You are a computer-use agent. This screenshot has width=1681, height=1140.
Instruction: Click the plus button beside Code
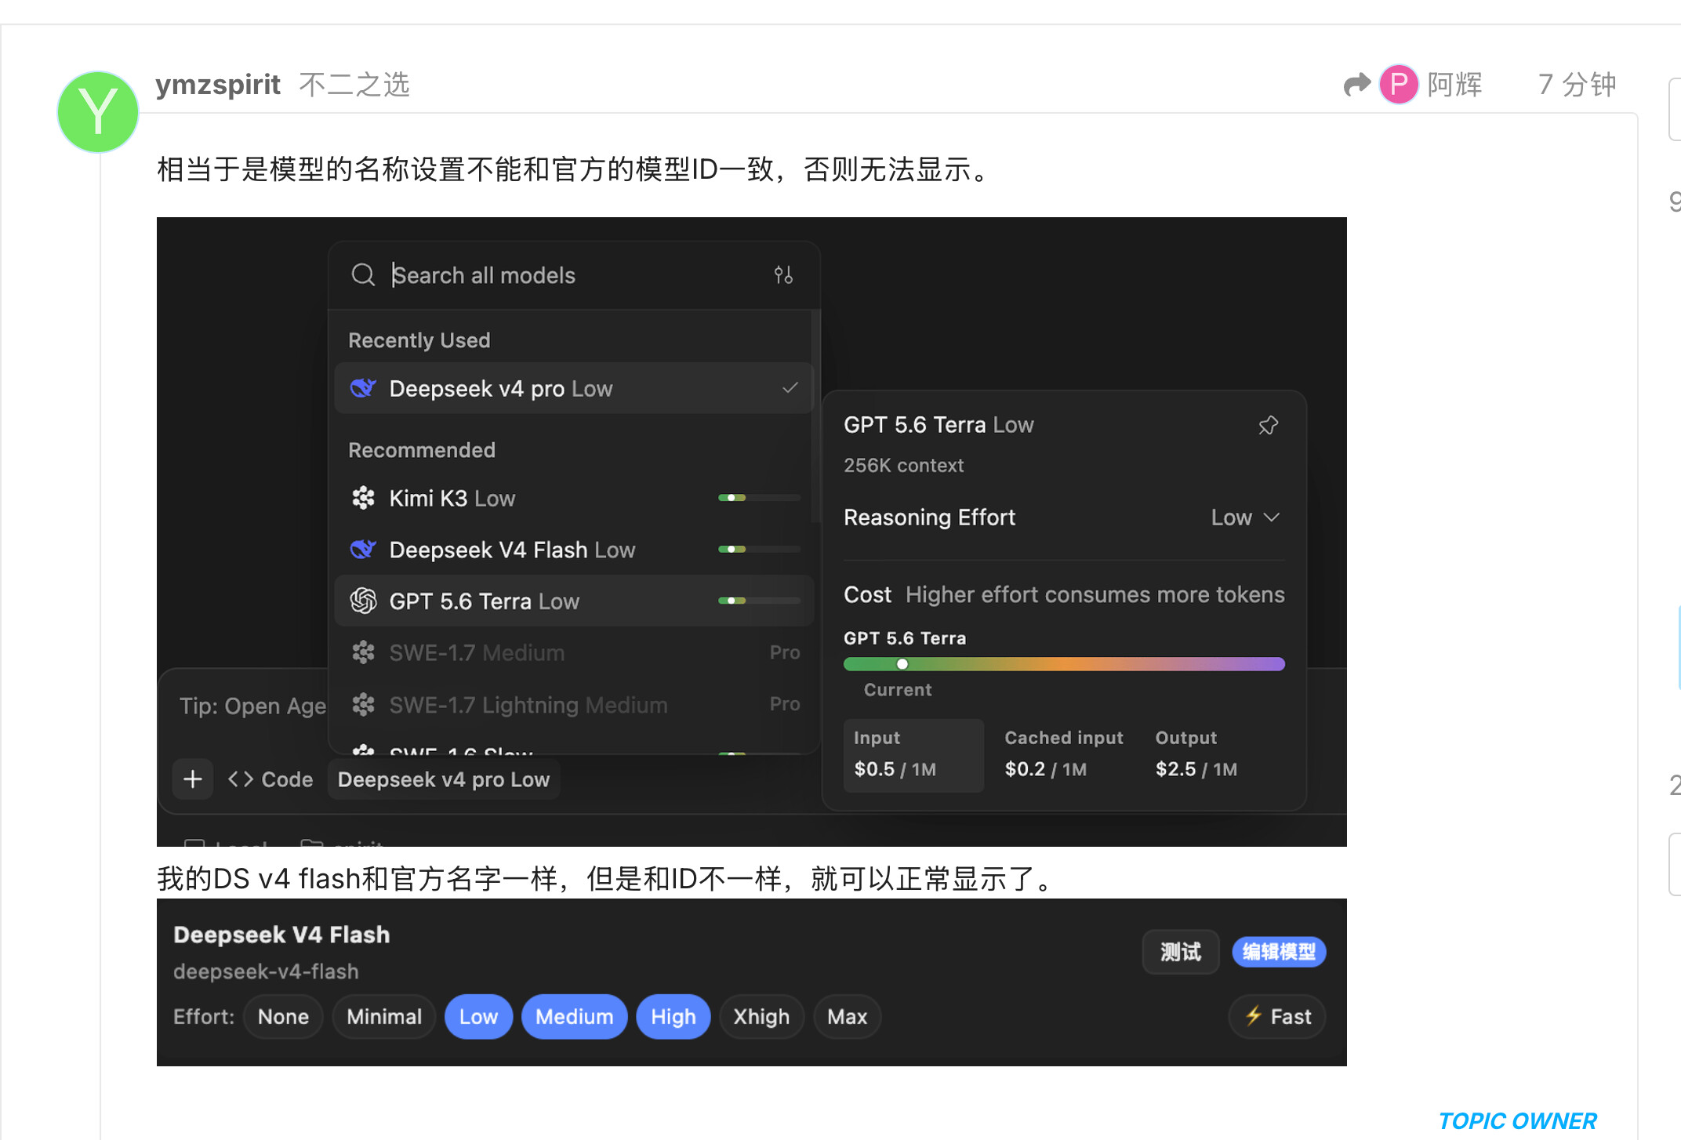193,779
